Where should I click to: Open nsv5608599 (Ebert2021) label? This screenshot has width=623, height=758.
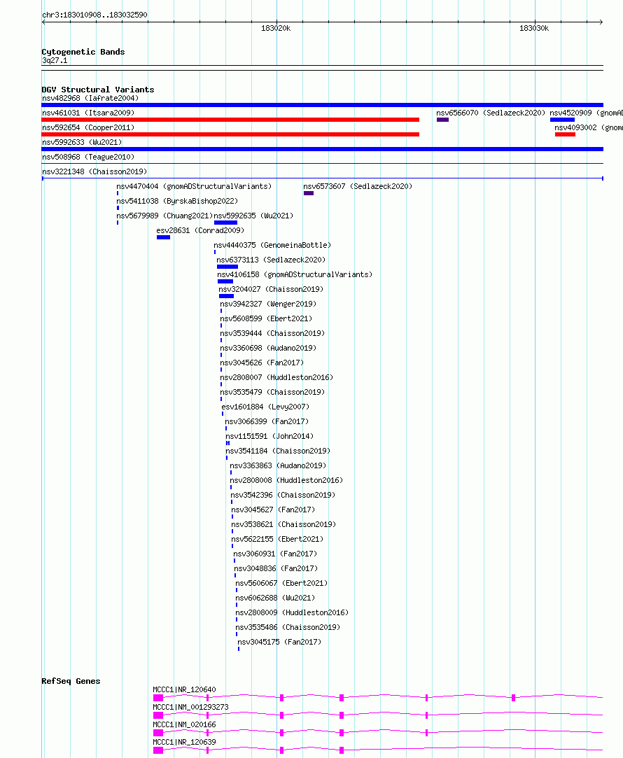click(266, 318)
